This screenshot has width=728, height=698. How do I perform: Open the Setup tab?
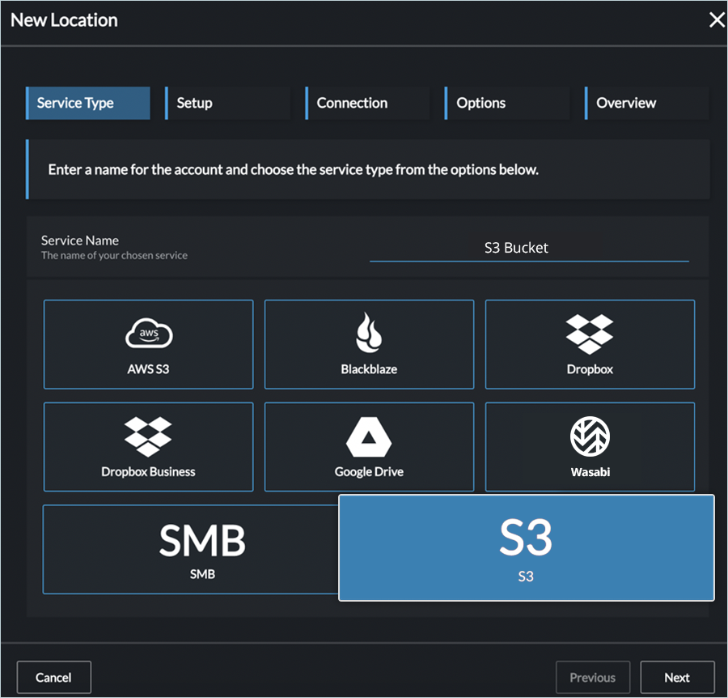(227, 104)
